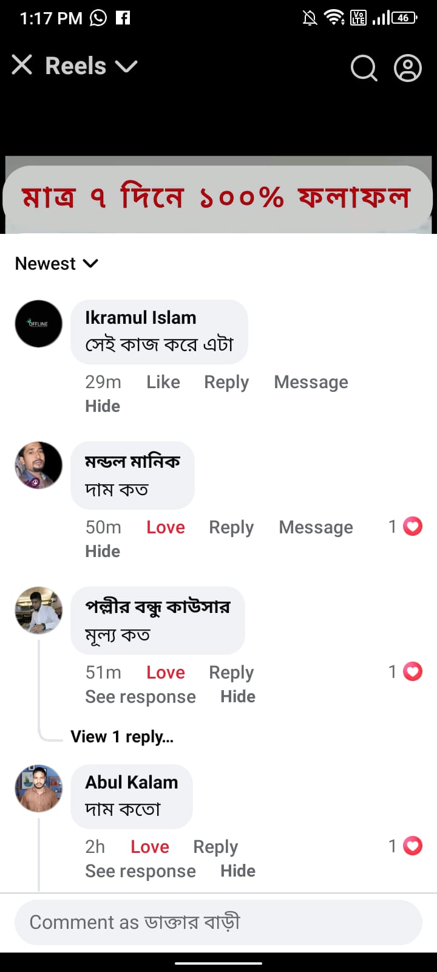Open WhatsApp notification in status bar
437x972 pixels.
click(98, 18)
